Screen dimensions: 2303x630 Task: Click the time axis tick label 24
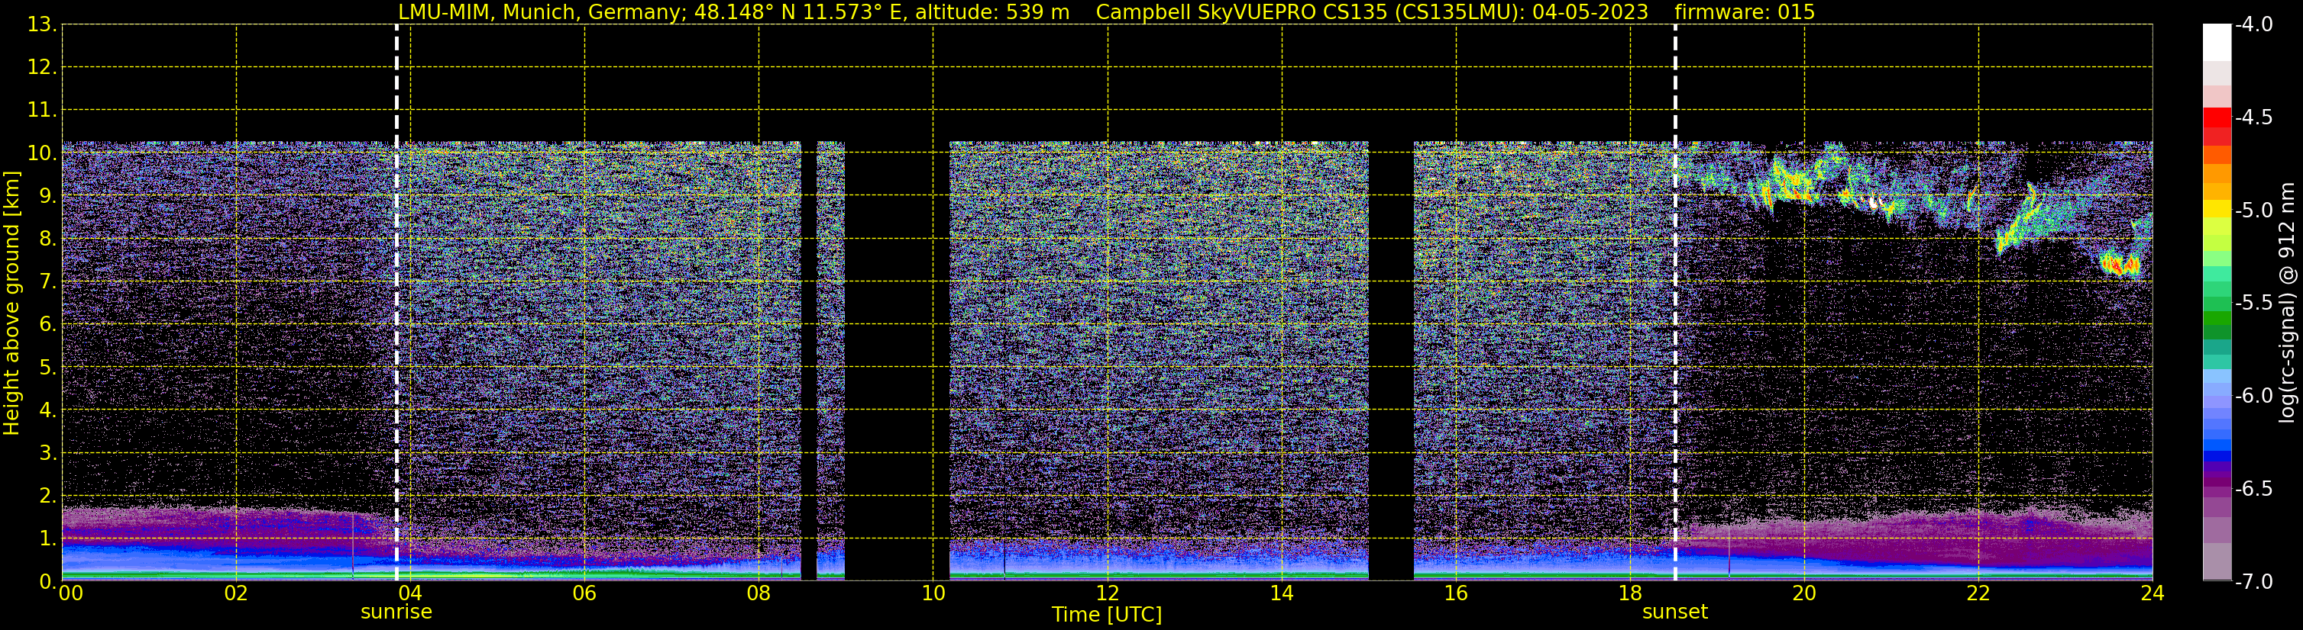2153,593
